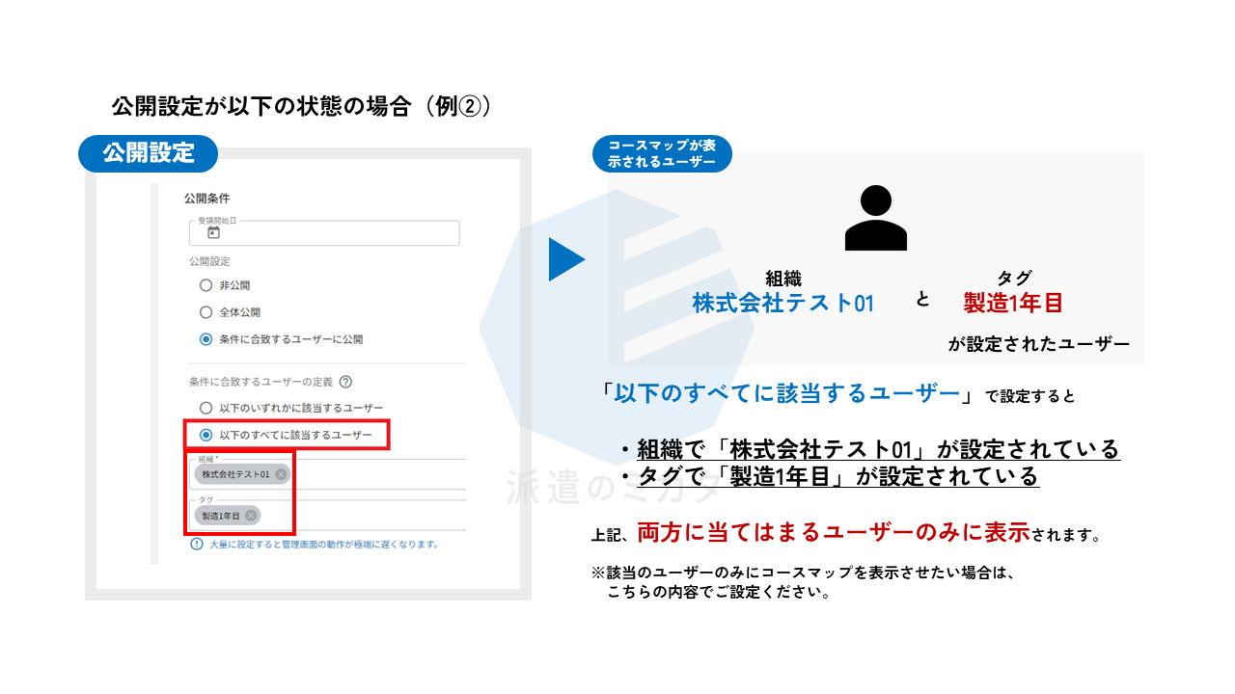
Task: Click the コースマップが表示されるユーザー badge
Action: (662, 154)
